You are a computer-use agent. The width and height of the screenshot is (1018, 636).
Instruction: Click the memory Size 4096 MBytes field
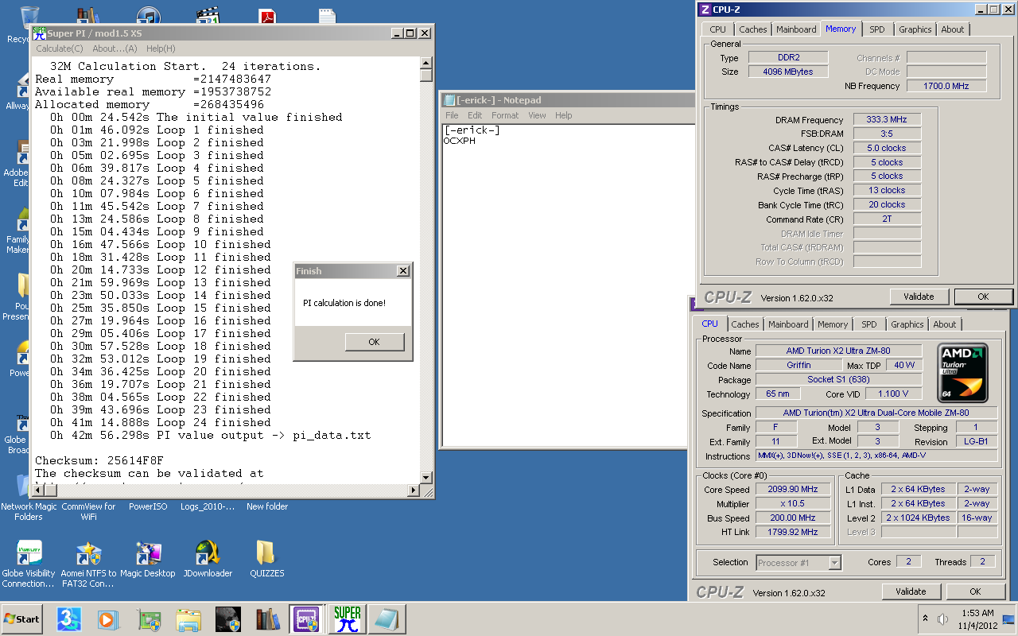788,72
